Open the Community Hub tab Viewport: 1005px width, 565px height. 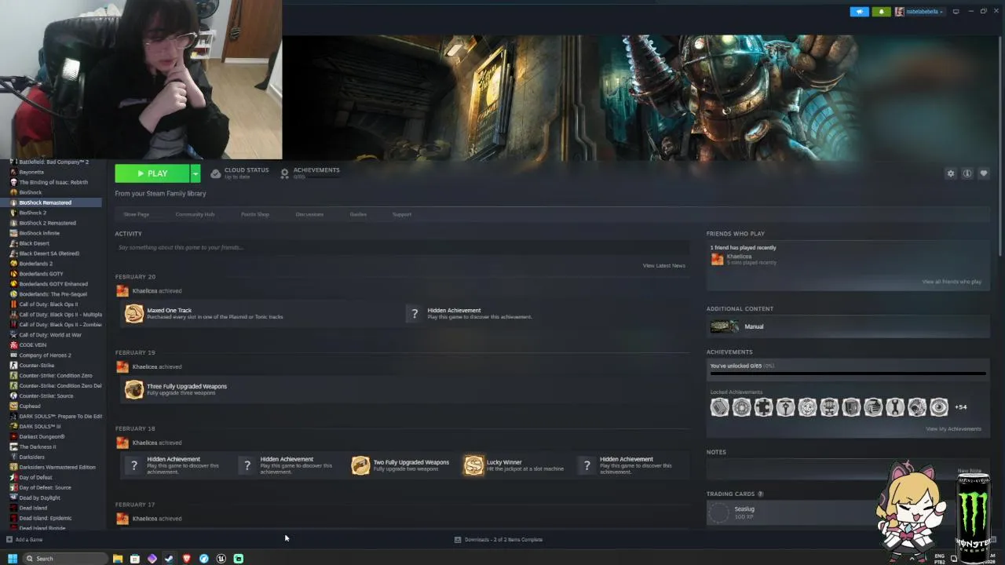tap(195, 214)
